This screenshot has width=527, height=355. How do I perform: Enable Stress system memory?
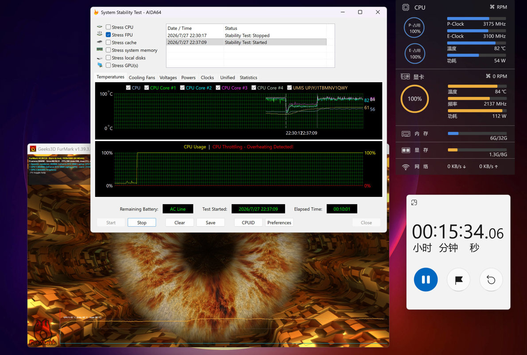[108, 50]
